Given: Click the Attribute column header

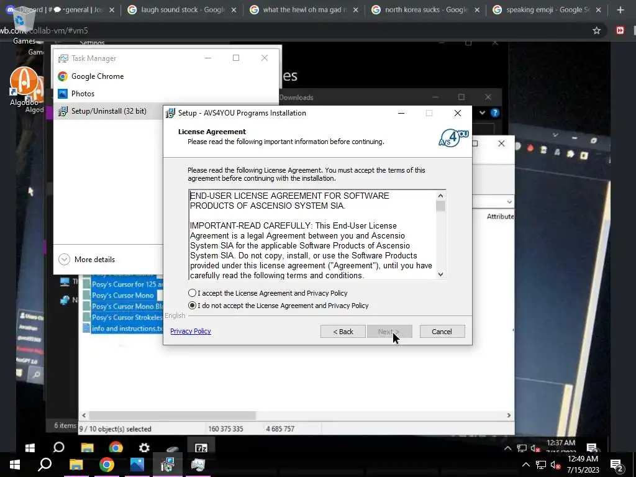Looking at the screenshot, I should (x=500, y=217).
